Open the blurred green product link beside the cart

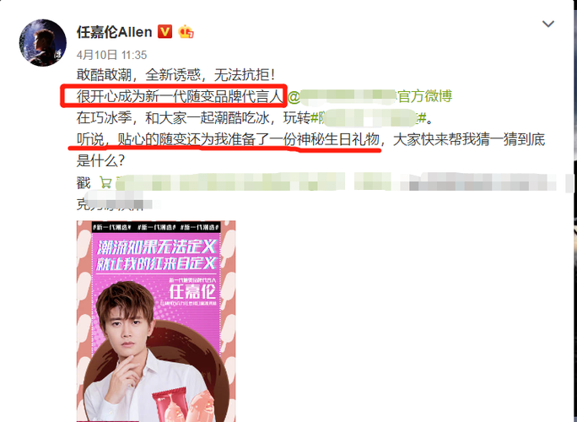point(230,182)
